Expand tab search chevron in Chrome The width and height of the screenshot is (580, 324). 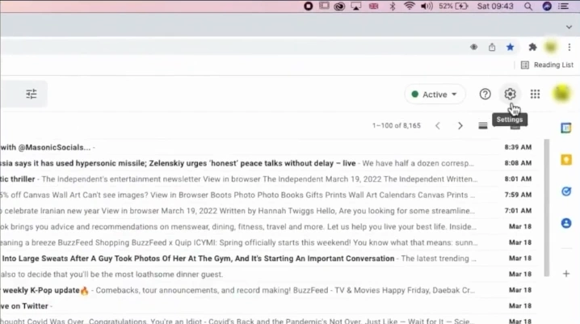coord(569,27)
